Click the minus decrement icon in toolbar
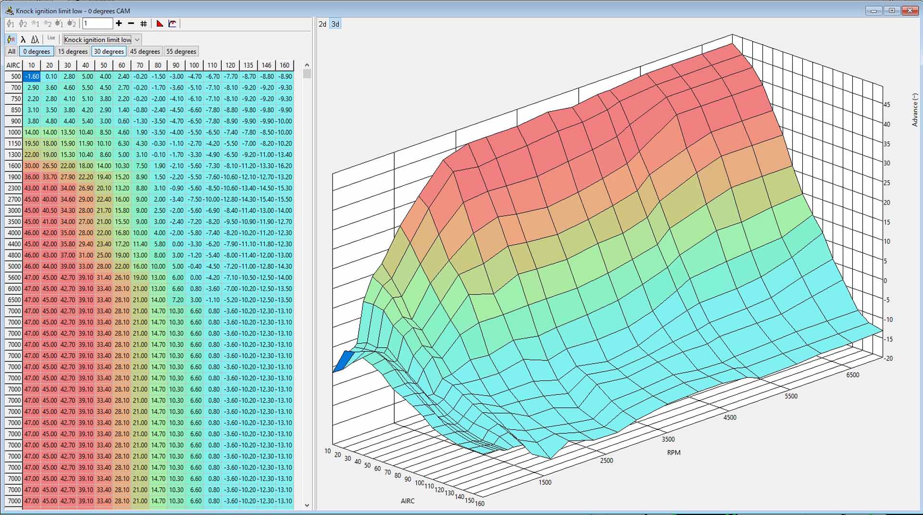 click(x=131, y=24)
